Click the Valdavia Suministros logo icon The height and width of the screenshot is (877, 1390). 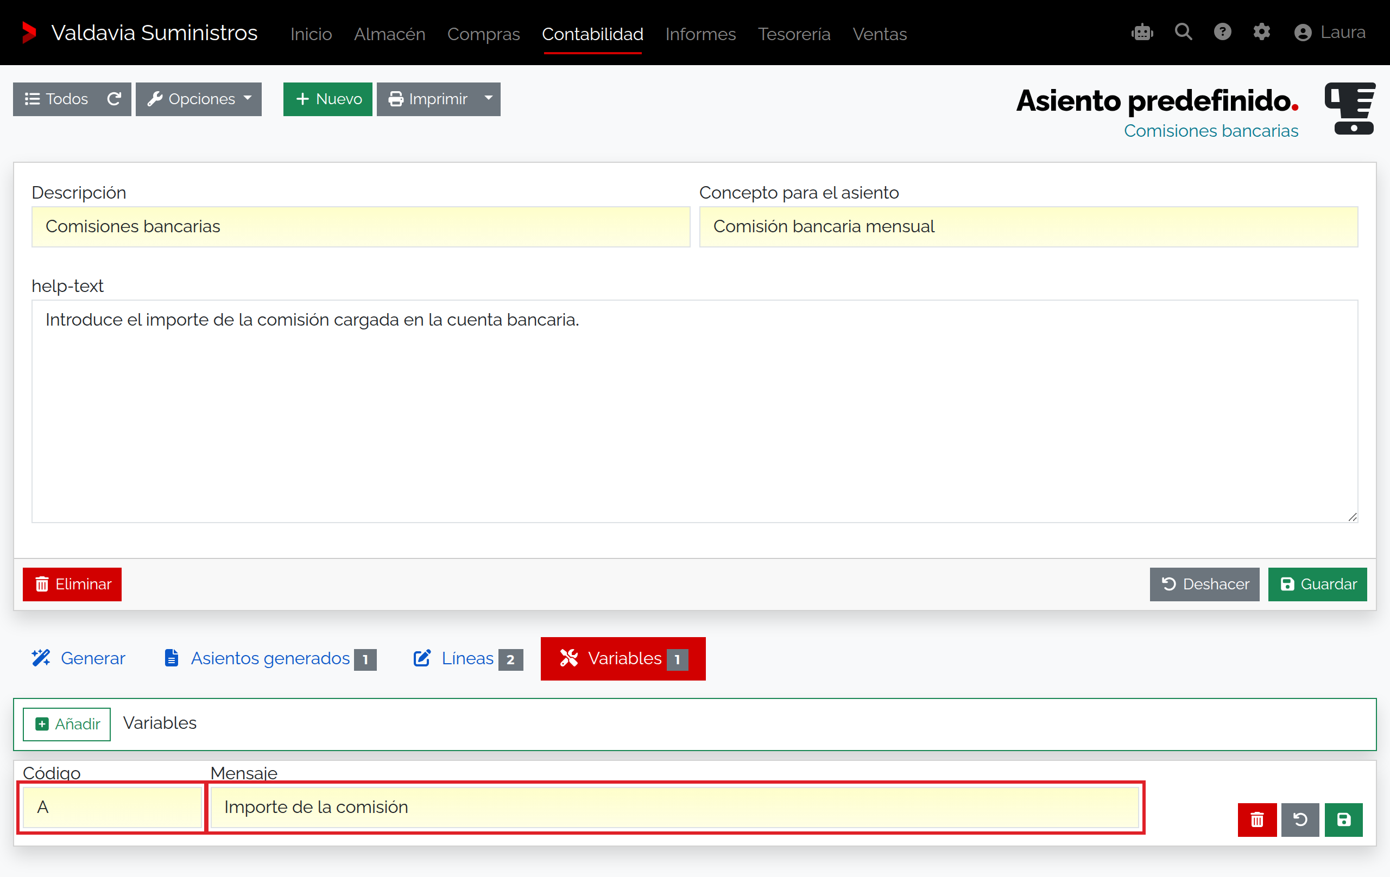point(29,33)
